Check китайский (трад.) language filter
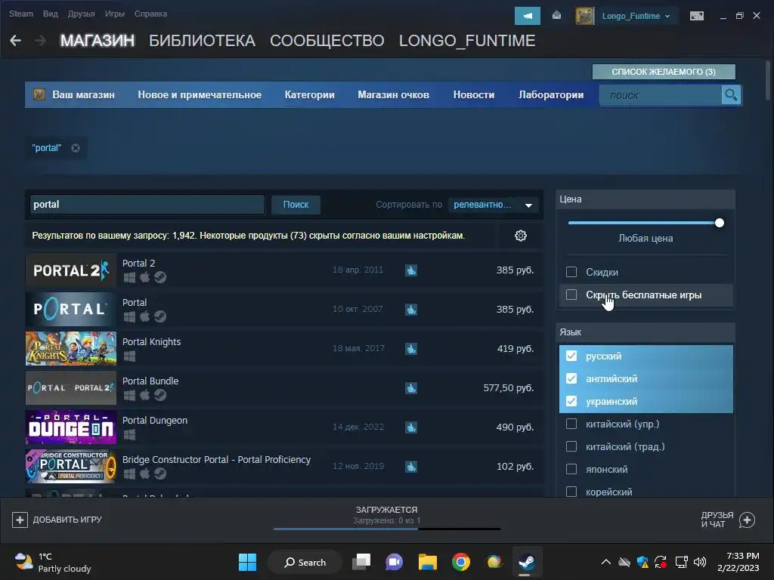Screen dimensions: 774x580 pos(571,446)
